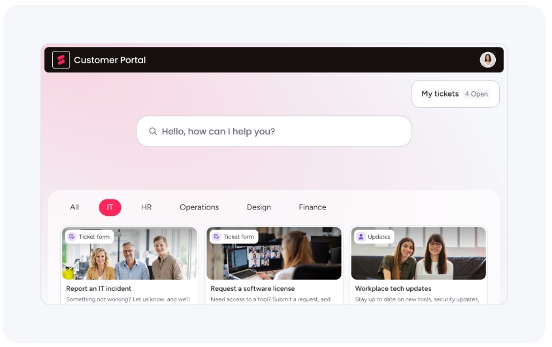Click the Updates badge person icon
Image resolution: width=552 pixels, height=347 pixels.
(x=361, y=237)
